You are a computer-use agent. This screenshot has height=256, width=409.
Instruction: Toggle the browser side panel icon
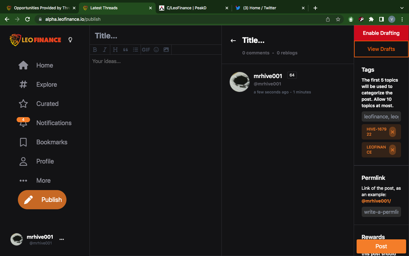[382, 19]
